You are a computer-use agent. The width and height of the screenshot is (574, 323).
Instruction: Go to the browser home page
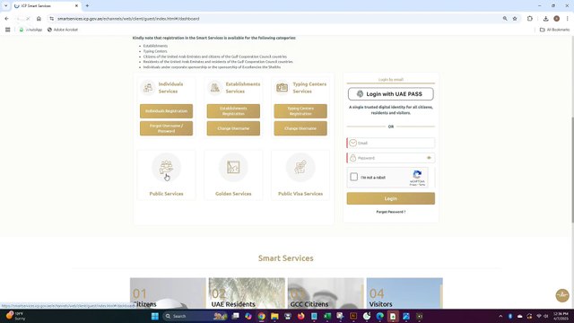[x=39, y=18]
